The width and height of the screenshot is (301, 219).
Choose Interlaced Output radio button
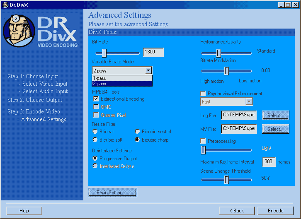point(95,166)
